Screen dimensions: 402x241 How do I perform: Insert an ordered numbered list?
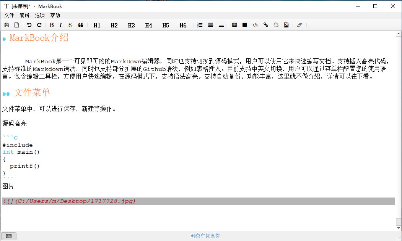point(200,25)
